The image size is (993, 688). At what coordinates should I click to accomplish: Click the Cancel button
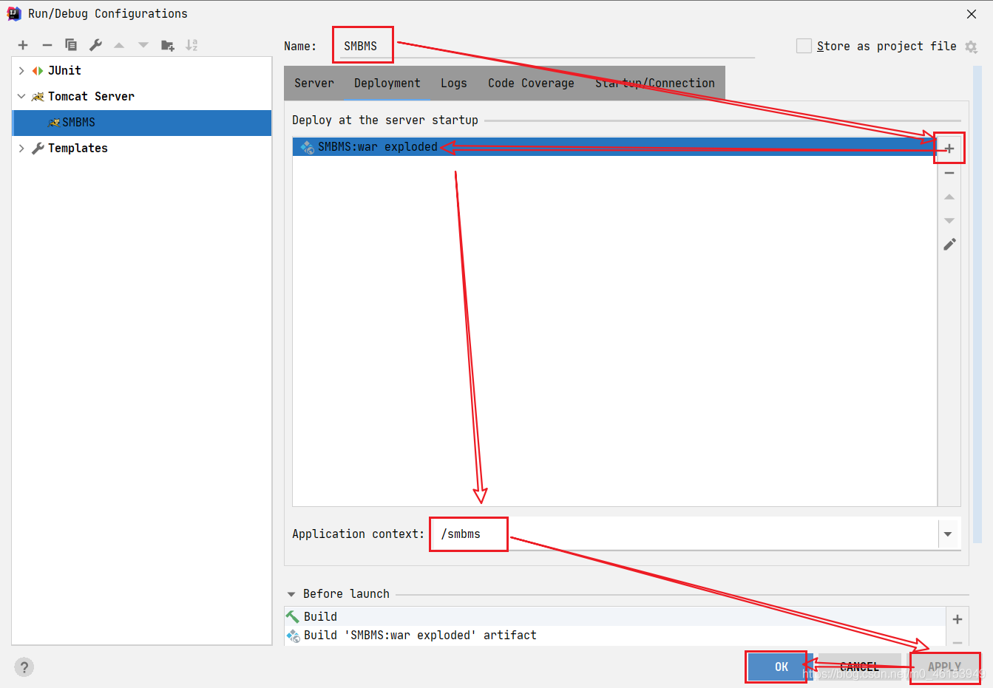tap(859, 667)
